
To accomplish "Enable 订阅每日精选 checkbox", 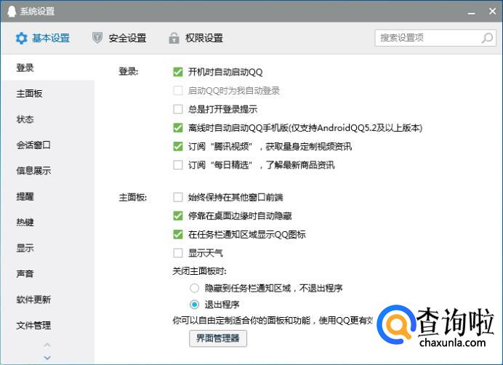I will click(177, 165).
